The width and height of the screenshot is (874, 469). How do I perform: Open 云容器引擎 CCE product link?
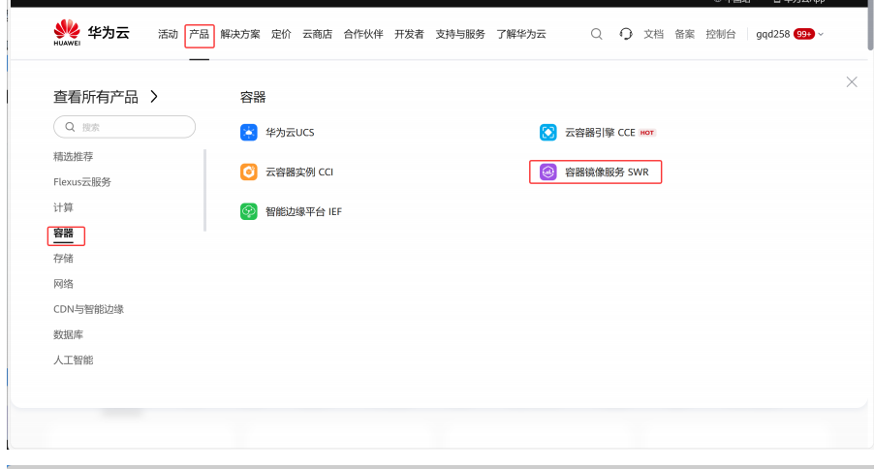click(600, 133)
